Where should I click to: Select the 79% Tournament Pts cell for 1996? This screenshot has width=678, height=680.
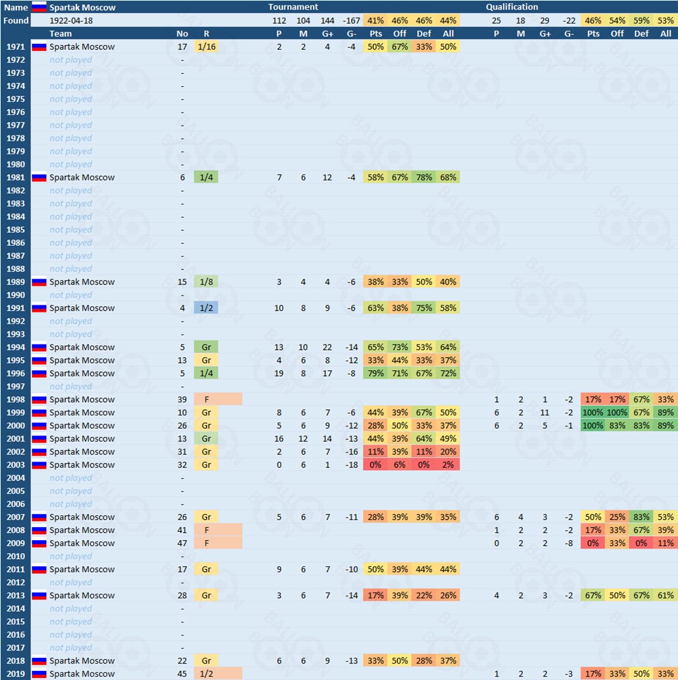click(x=375, y=373)
